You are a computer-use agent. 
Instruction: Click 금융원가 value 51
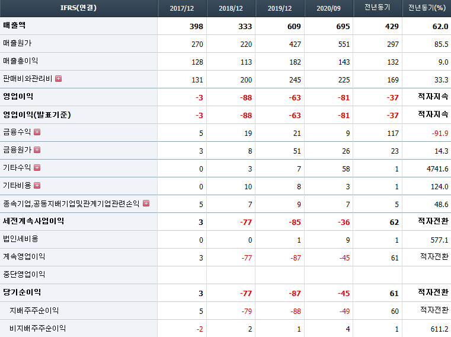point(297,151)
